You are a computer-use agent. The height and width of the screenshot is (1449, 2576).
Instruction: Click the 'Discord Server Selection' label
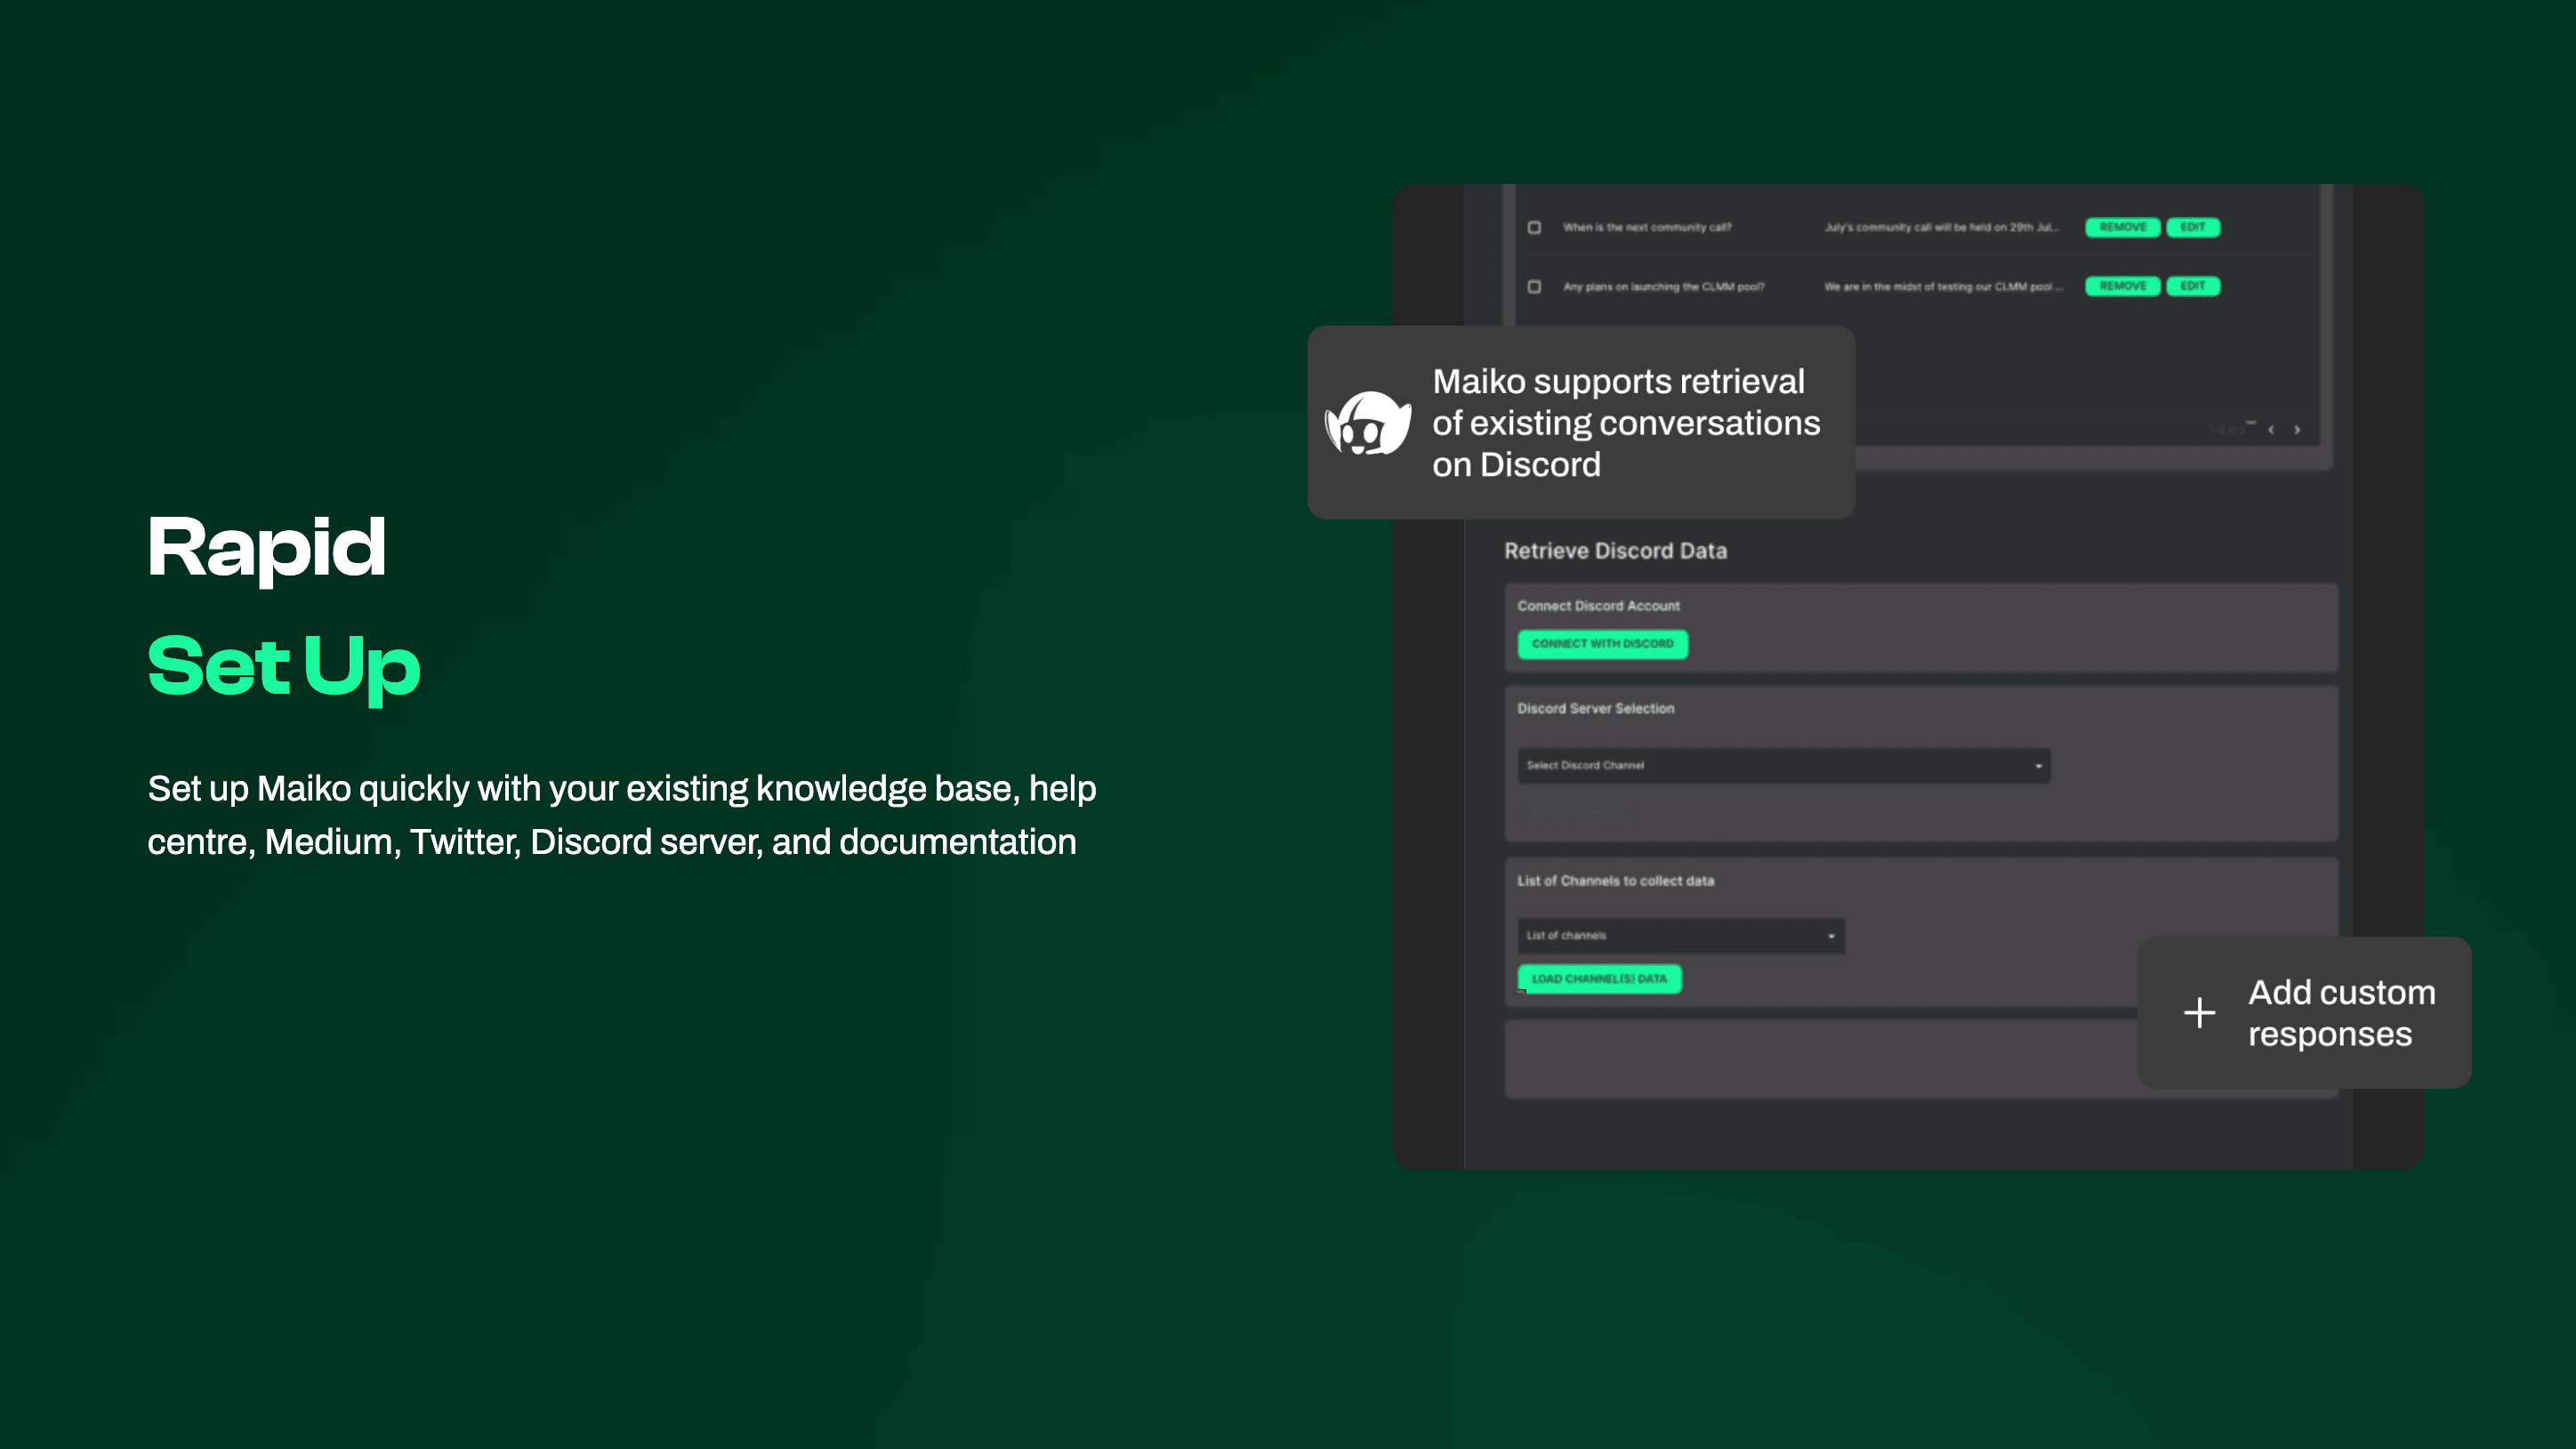click(x=1595, y=708)
